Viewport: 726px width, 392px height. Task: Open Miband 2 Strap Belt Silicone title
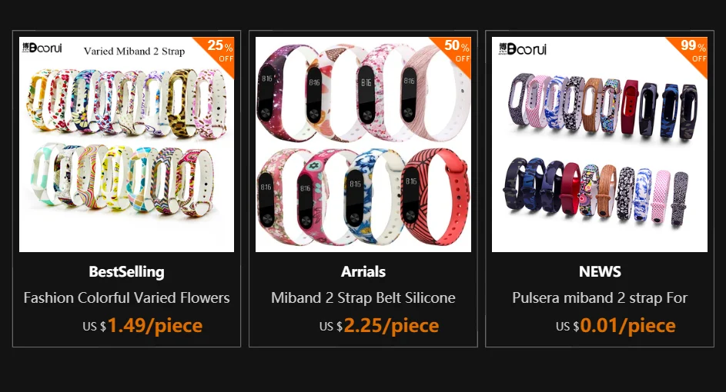click(x=363, y=297)
